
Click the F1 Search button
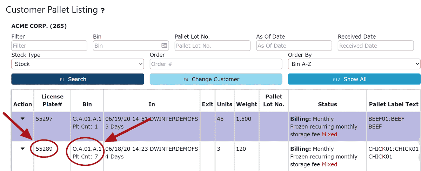pos(78,79)
